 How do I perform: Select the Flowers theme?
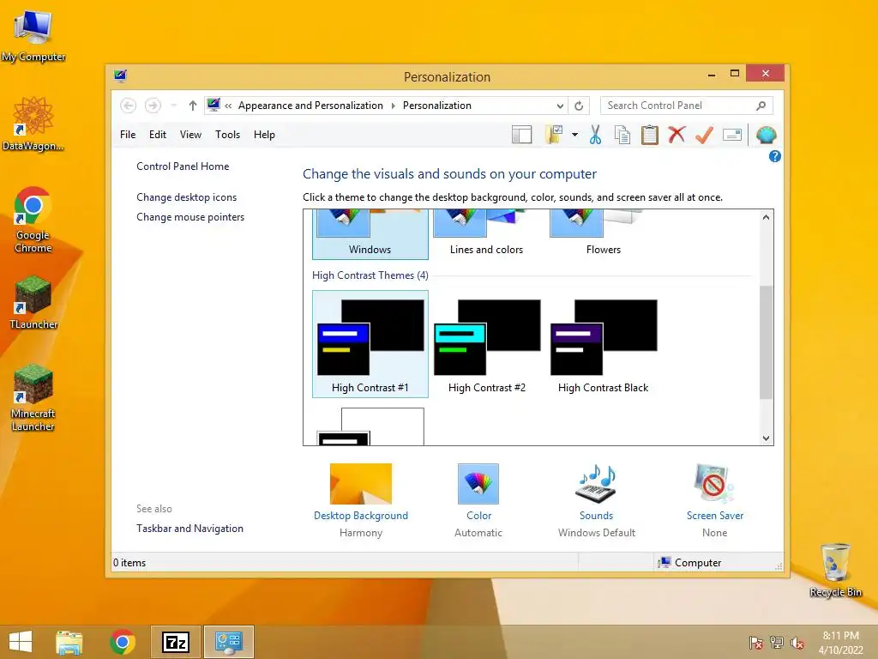click(x=603, y=234)
